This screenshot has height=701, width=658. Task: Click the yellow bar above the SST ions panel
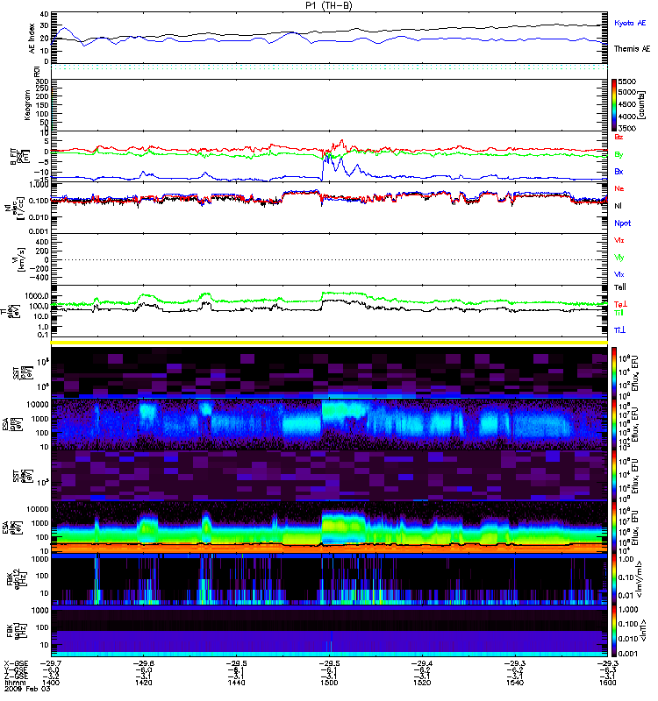click(x=330, y=343)
